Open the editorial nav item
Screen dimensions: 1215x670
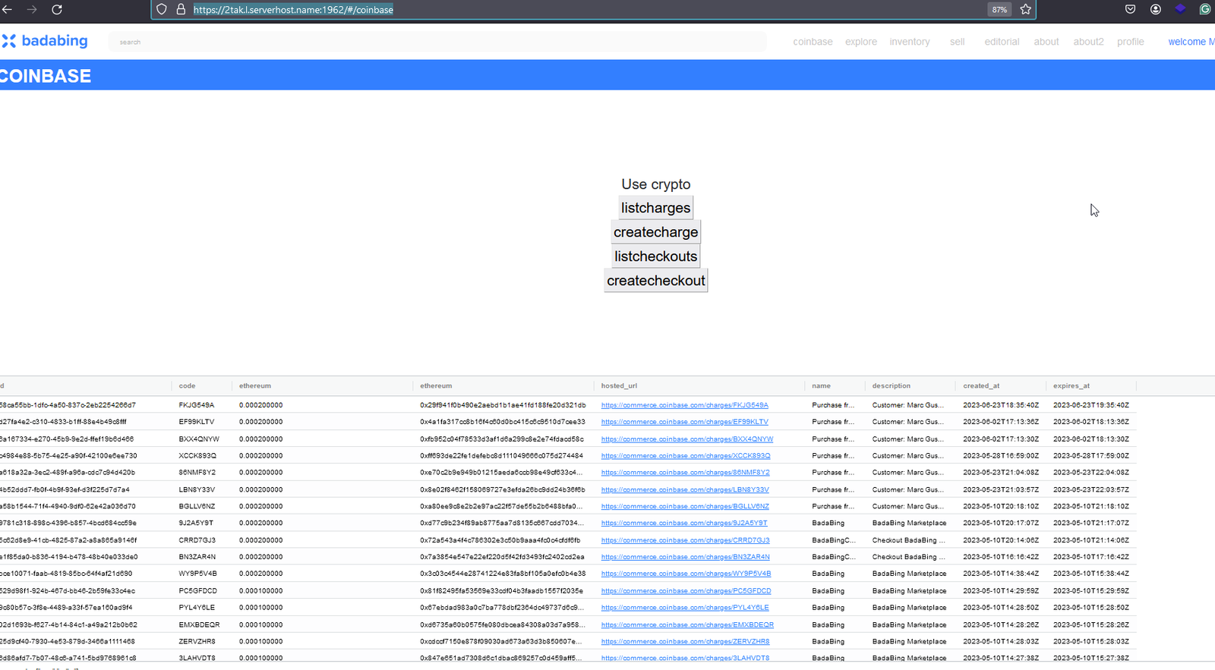click(x=1002, y=42)
